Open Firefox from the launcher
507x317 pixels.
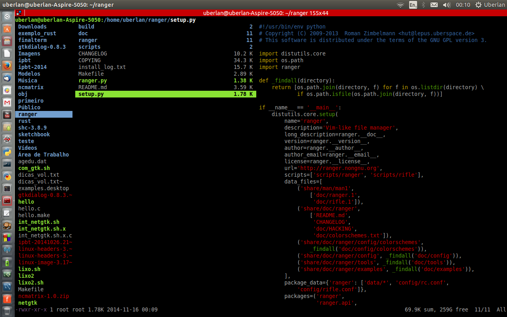click(7, 66)
